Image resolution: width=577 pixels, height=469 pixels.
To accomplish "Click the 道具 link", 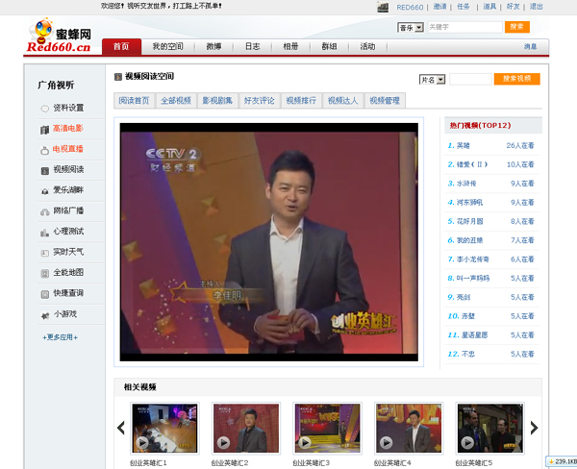I will (x=489, y=7).
